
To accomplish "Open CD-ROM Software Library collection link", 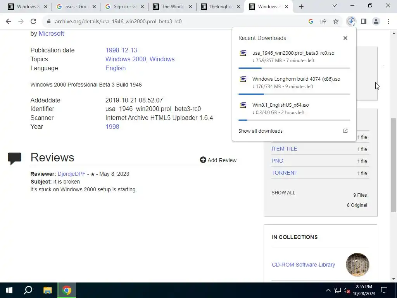I will point(303,265).
